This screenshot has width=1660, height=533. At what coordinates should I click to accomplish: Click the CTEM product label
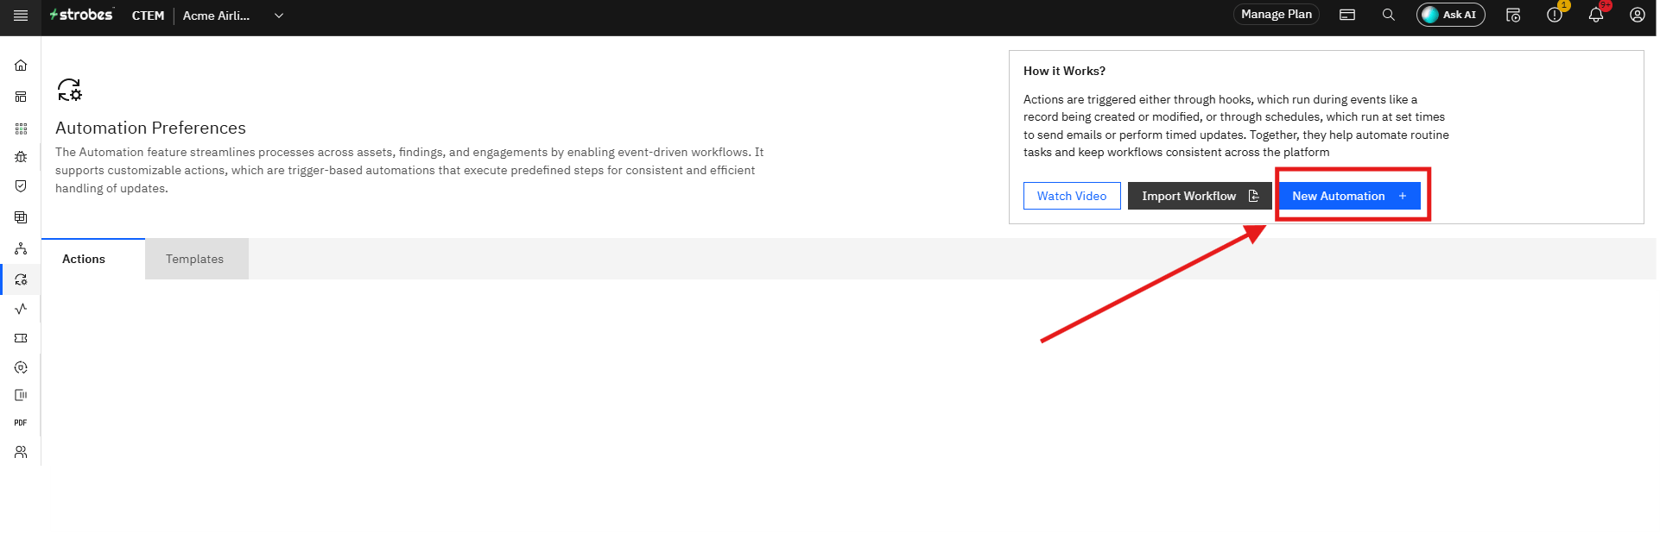pos(148,16)
